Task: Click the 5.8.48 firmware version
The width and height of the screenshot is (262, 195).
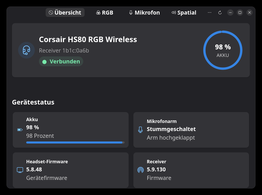Action: pyautogui.click(x=34, y=170)
